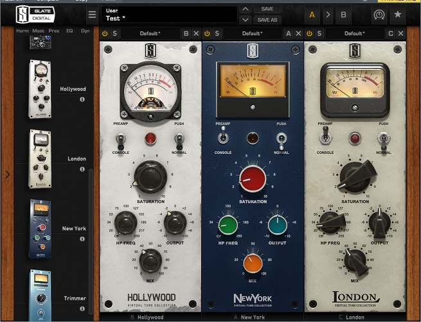Click Hollywood HP FREQ knob
Image resolution: width=421 pixels, height=322 pixels.
125,223
